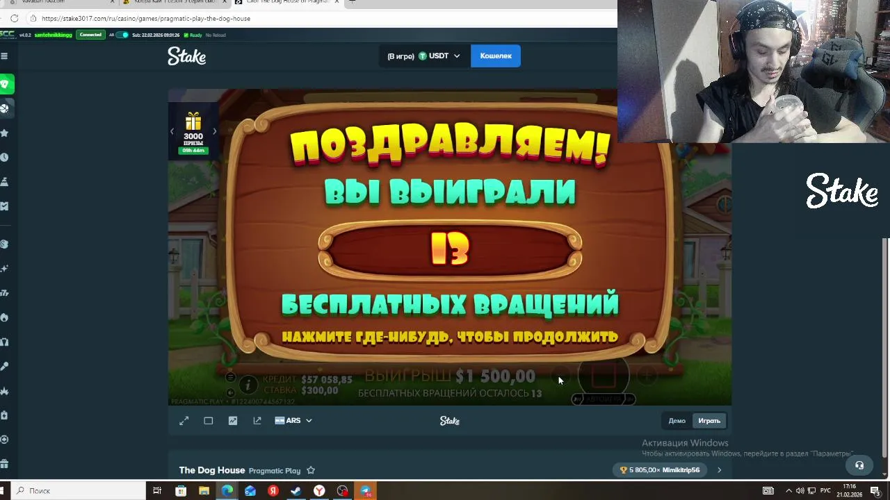Open Windows notification center
Image resolution: width=890 pixels, height=500 pixels.
pos(875,491)
